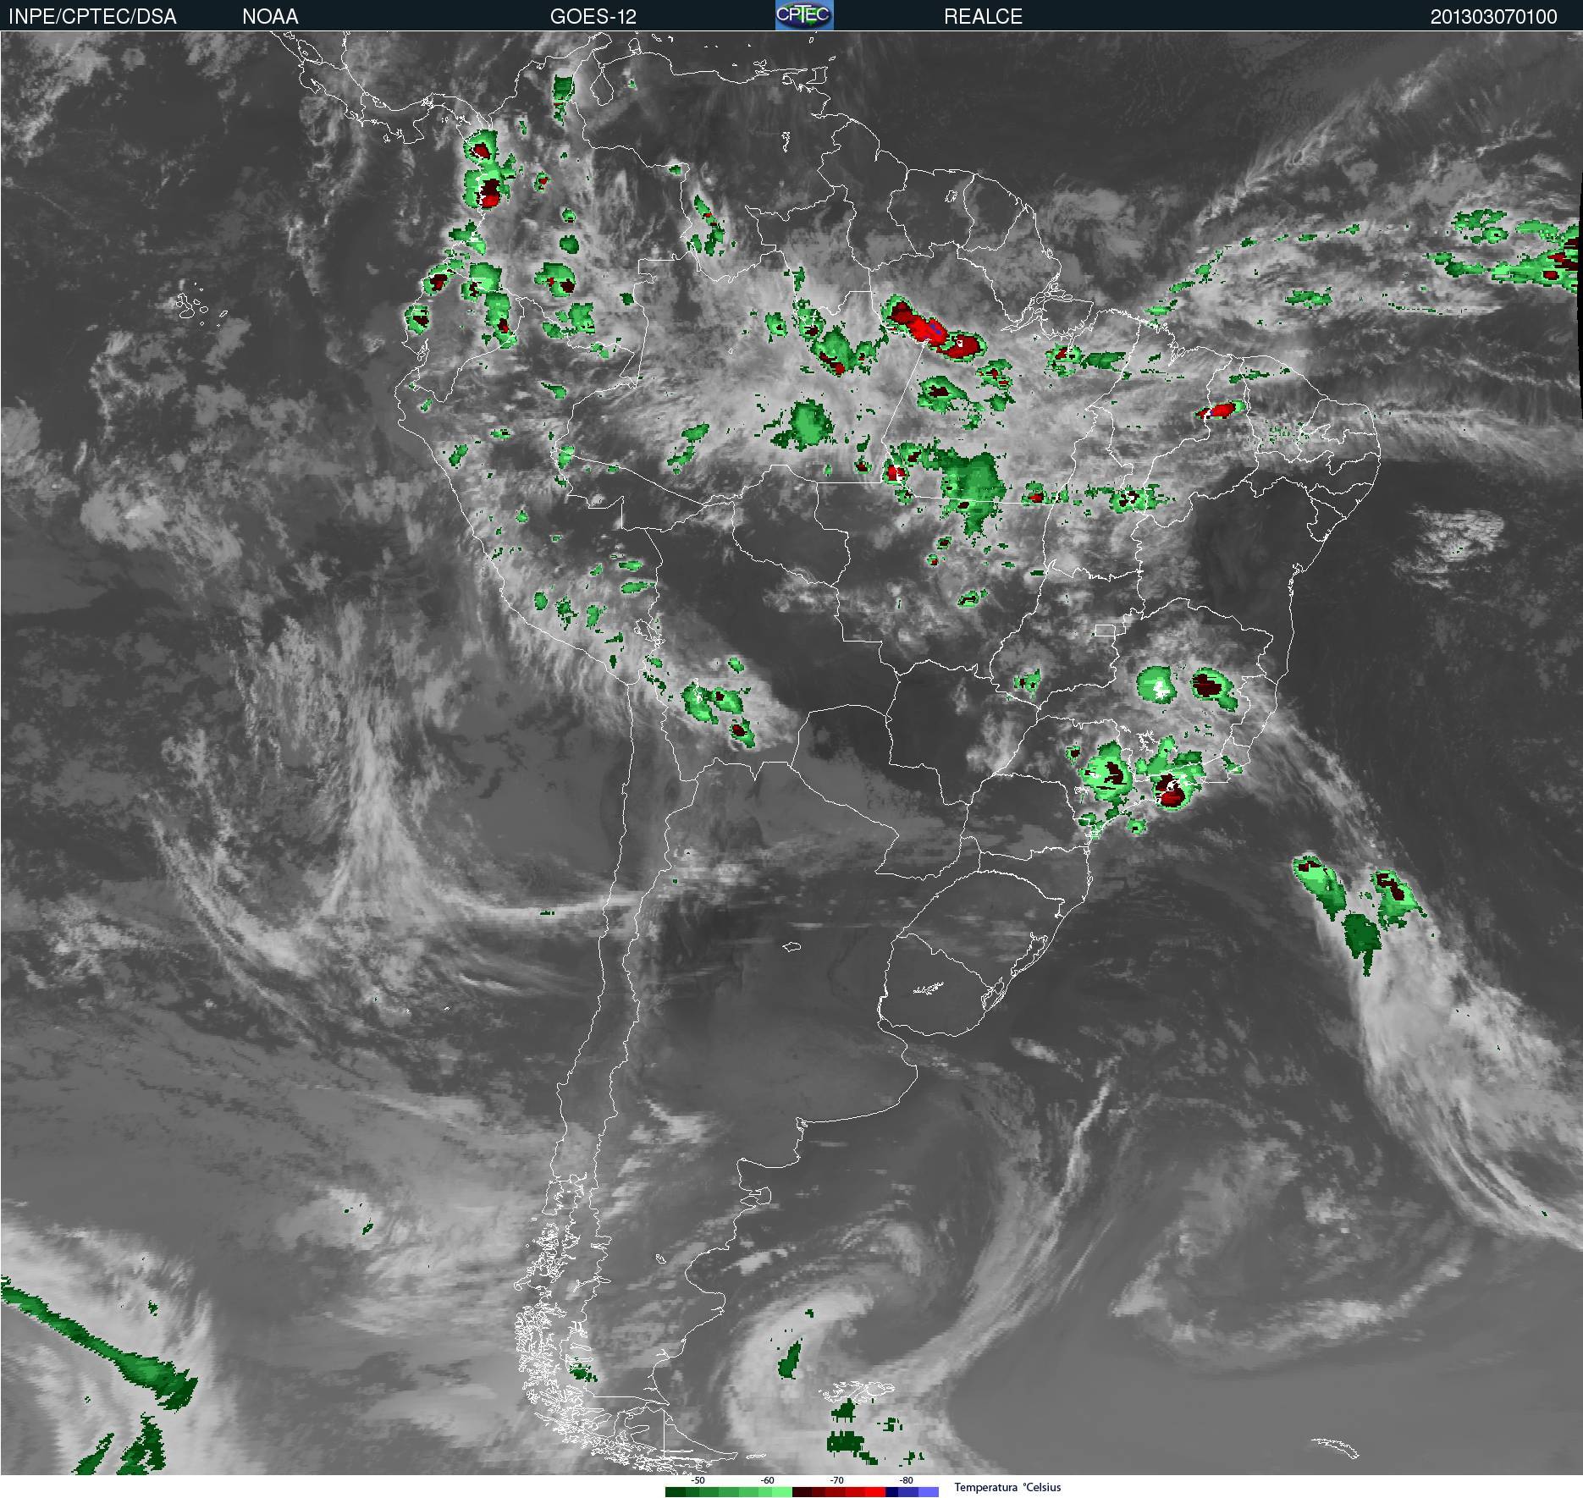The image size is (1583, 1498).
Task: Click the Temperatura °Celsius legend label
Action: tap(1007, 1487)
